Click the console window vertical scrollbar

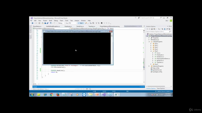[111, 48]
